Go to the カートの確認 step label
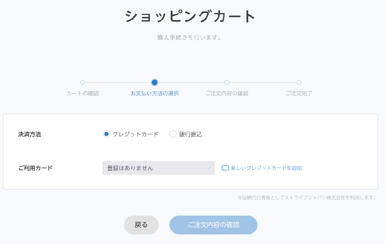Screen dimensions: 385x244 coord(82,93)
